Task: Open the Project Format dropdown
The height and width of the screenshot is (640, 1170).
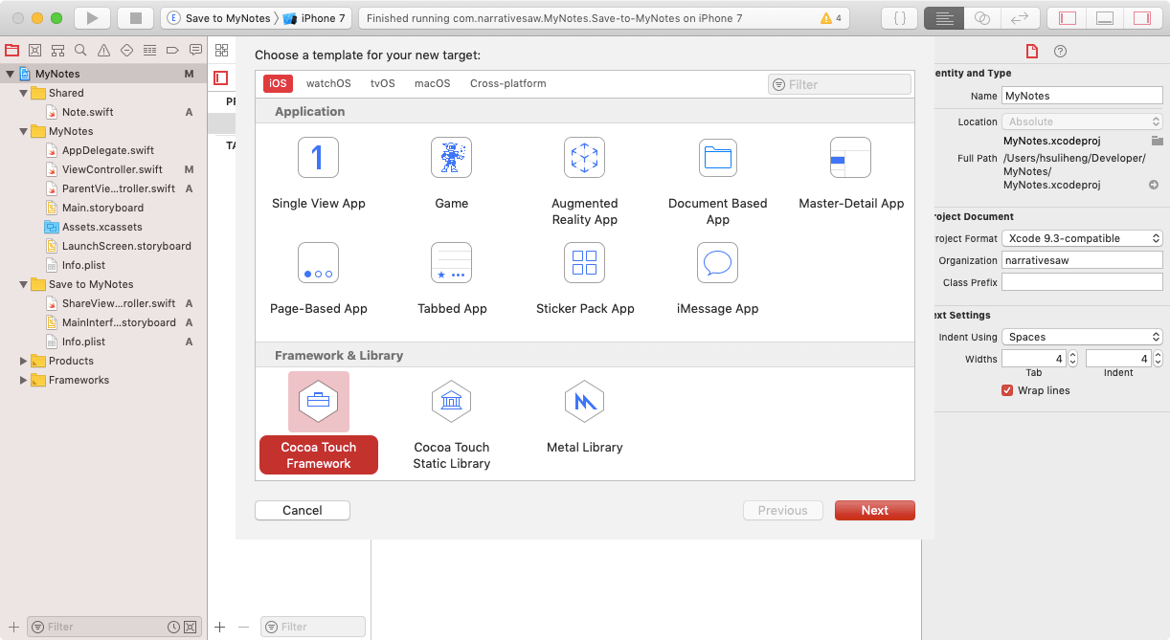Action: tap(1082, 238)
